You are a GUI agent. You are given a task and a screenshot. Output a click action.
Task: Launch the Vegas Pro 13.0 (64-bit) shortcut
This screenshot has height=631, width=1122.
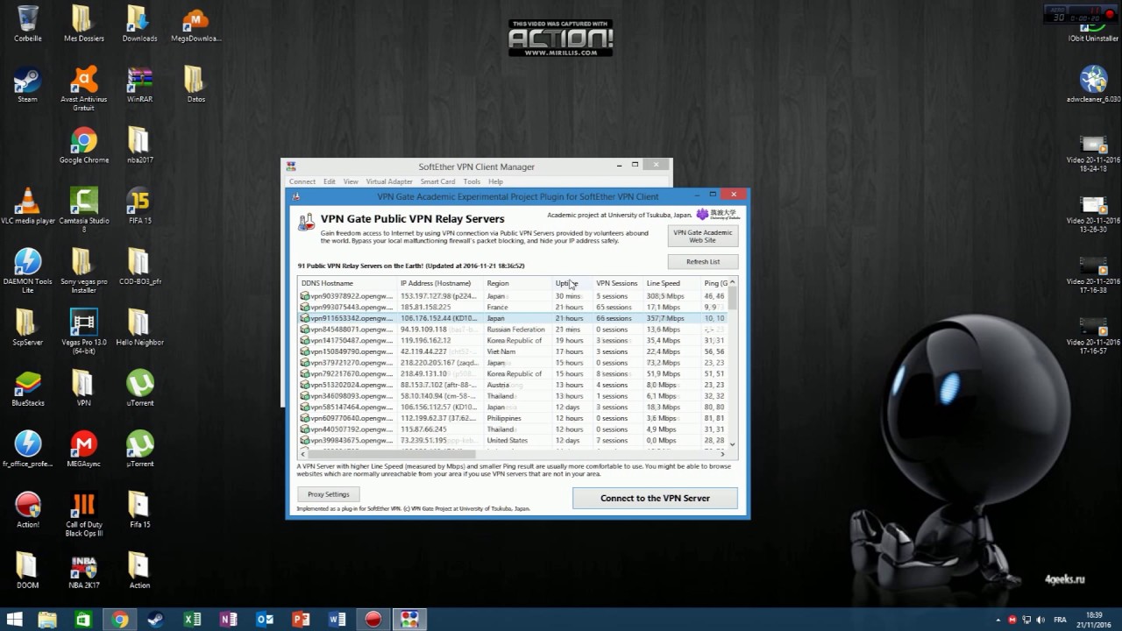[83, 331]
